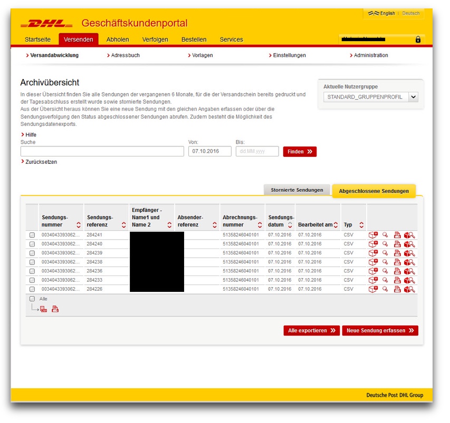
Task: Tick checkbox for reference 284240
Action: [32, 244]
